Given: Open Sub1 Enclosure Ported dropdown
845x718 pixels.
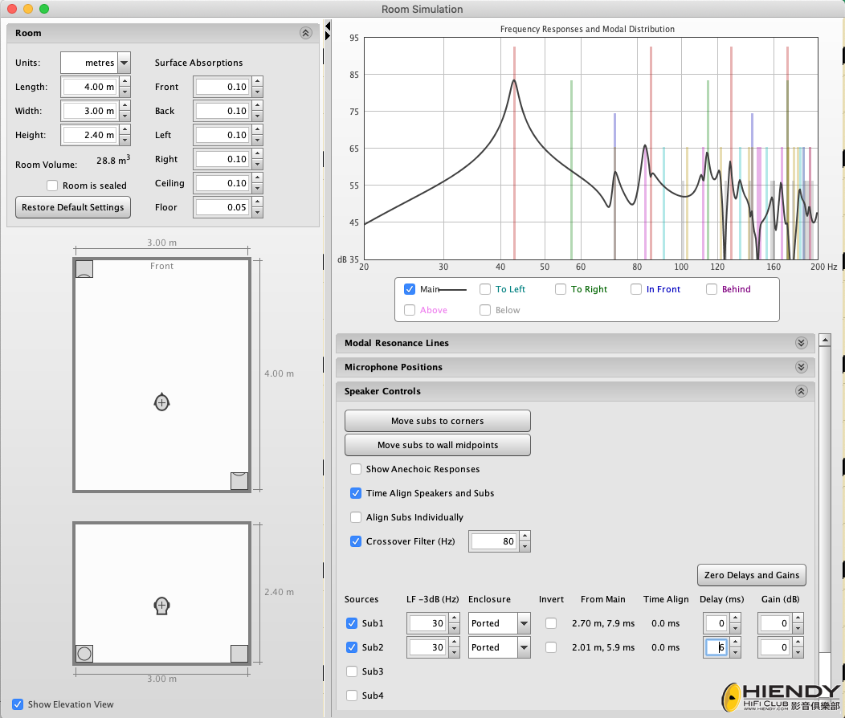Looking at the screenshot, I should [x=499, y=623].
